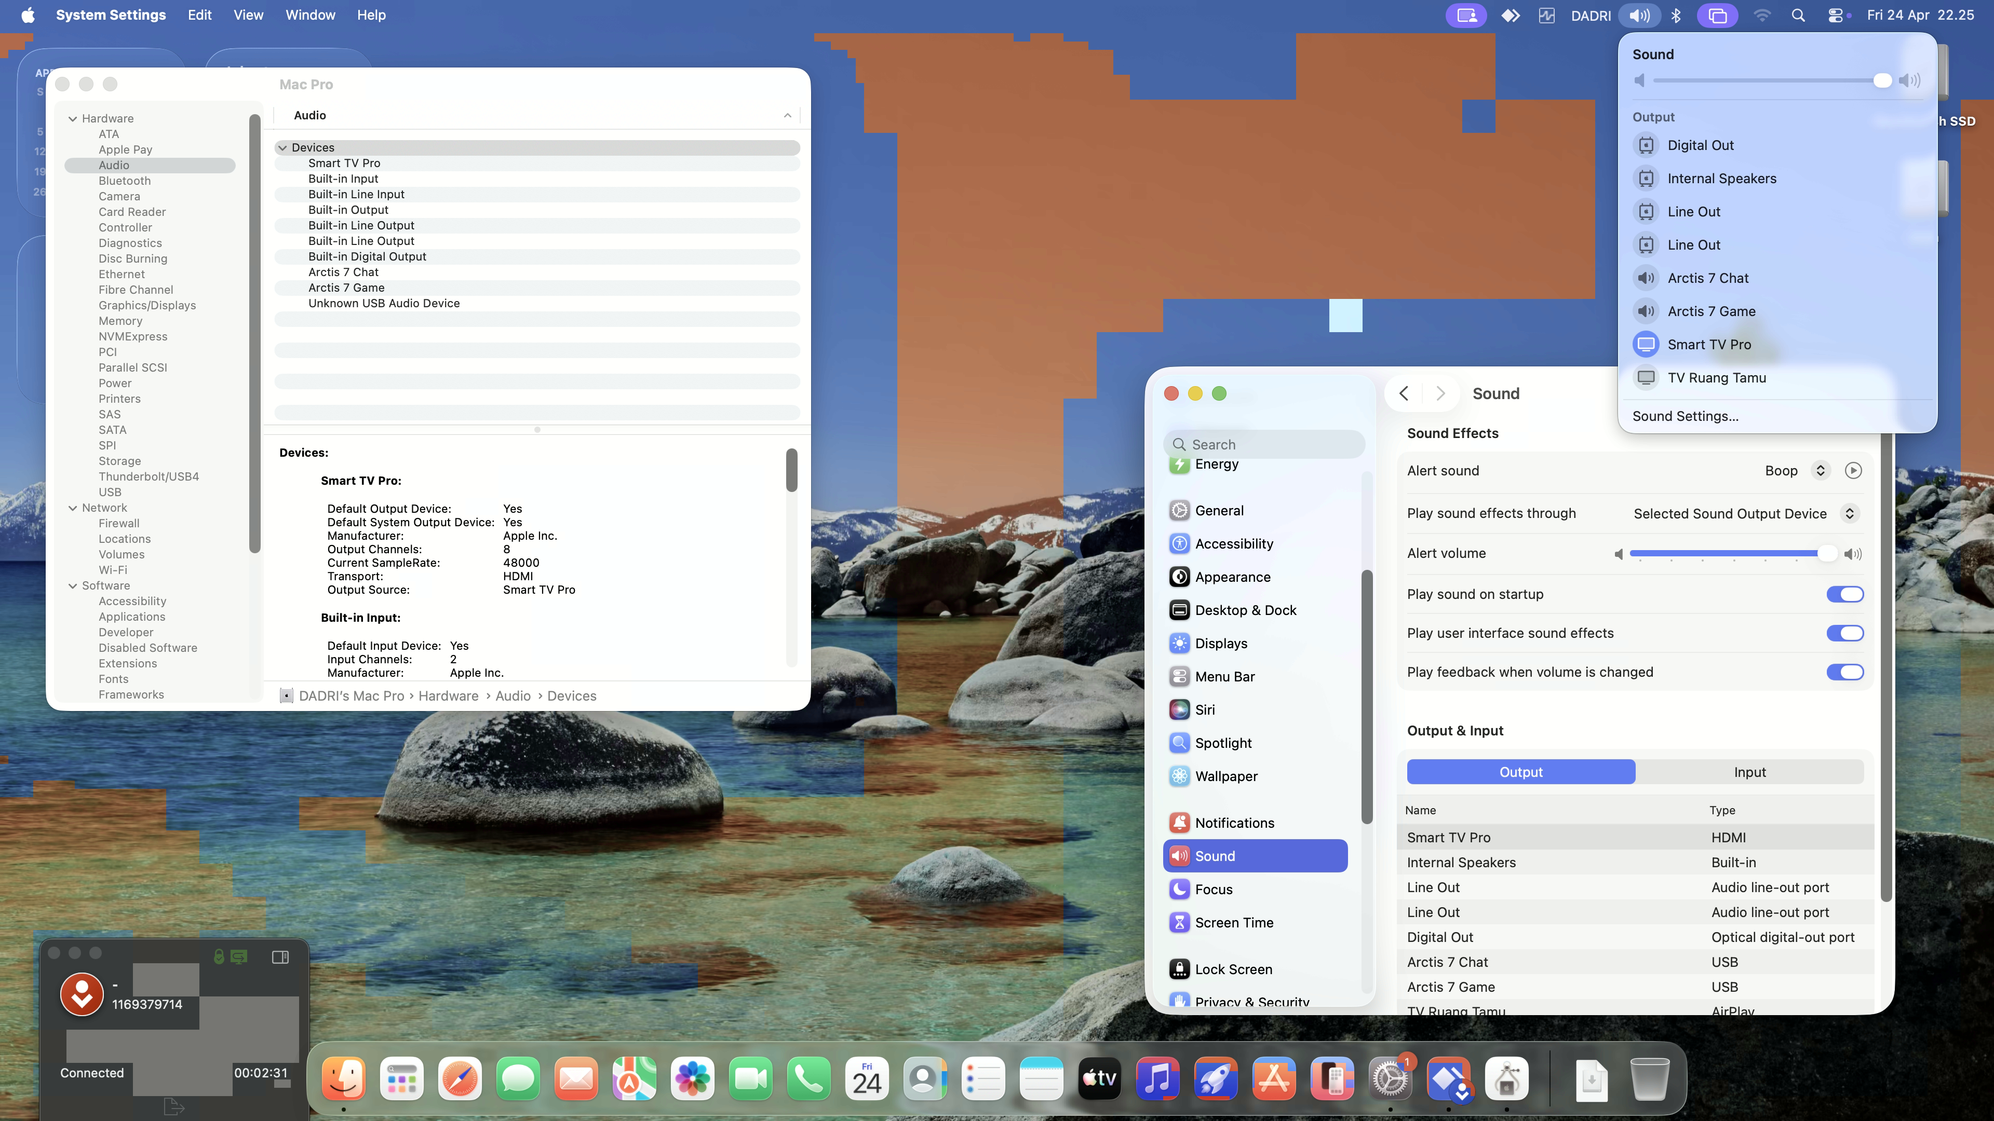Select the Output tab
Screen dimensions: 1994x1121
[1521, 772]
